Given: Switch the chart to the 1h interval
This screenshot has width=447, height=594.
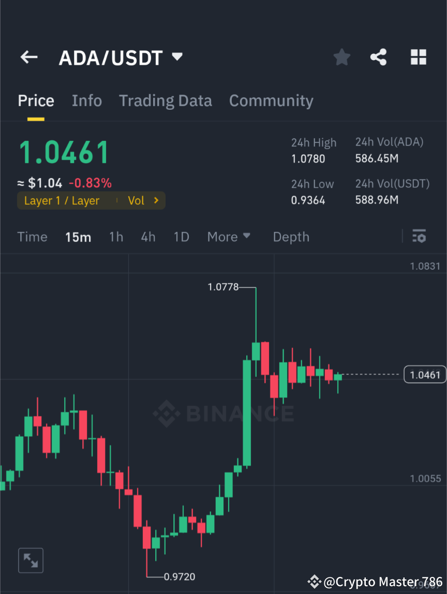Looking at the screenshot, I should click(116, 237).
